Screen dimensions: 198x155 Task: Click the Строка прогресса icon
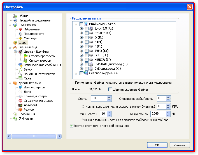26,56
